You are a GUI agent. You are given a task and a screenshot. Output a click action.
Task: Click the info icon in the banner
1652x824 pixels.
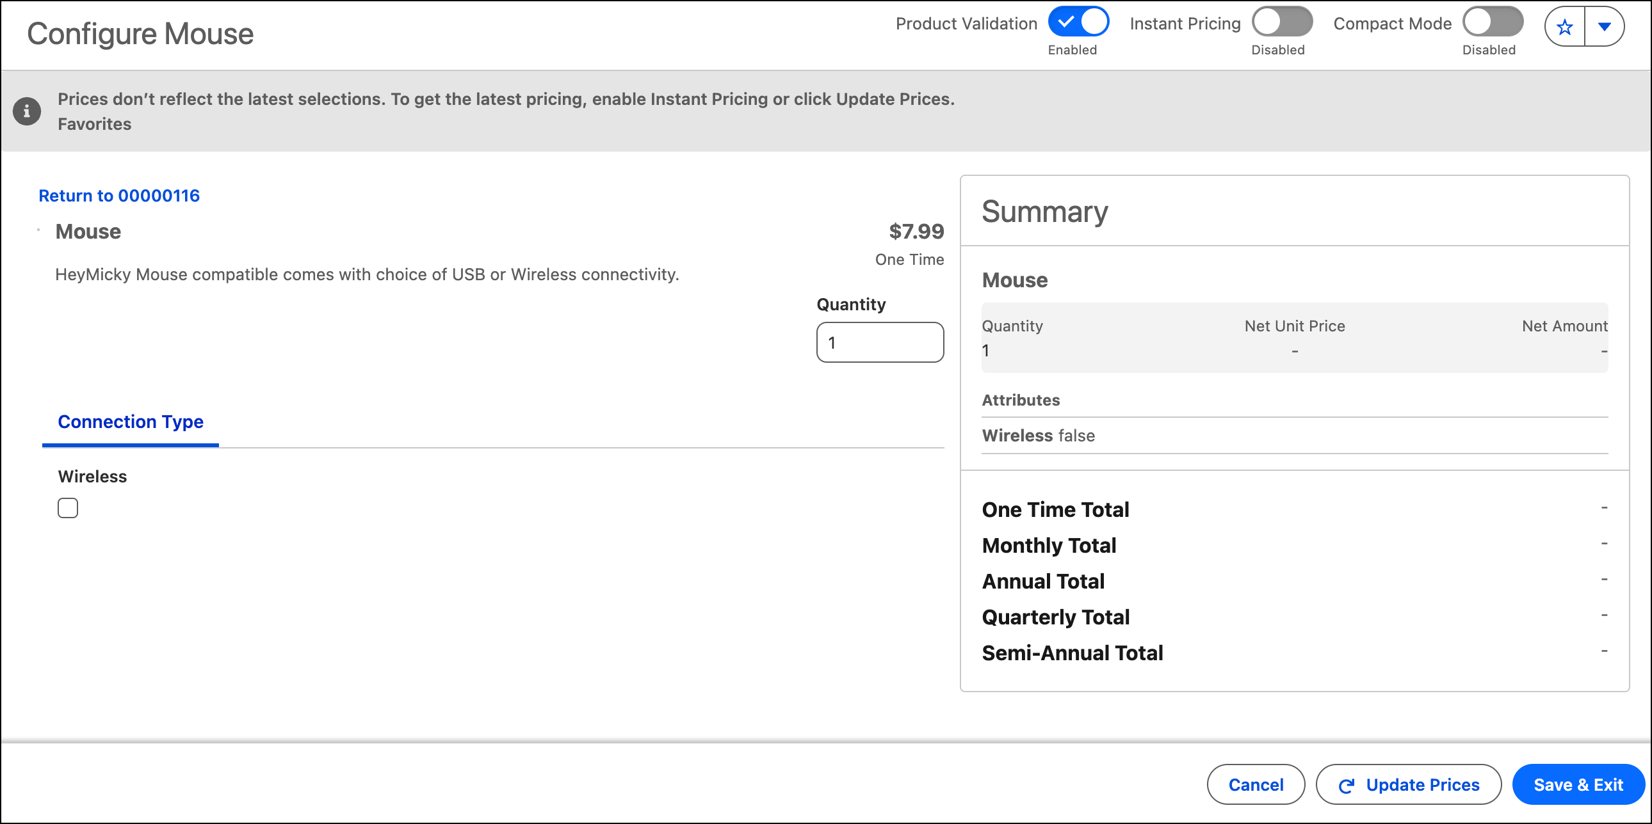pos(27,111)
